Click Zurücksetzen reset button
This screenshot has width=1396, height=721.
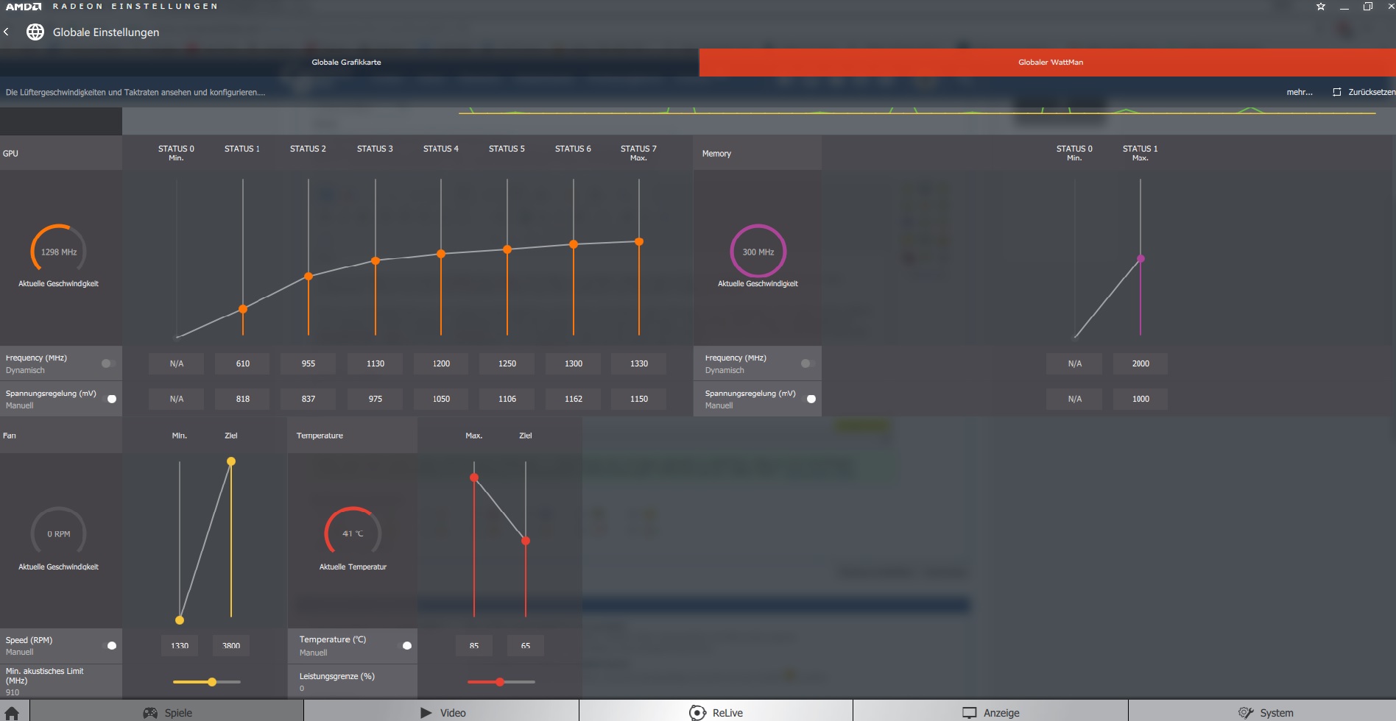pos(1364,92)
